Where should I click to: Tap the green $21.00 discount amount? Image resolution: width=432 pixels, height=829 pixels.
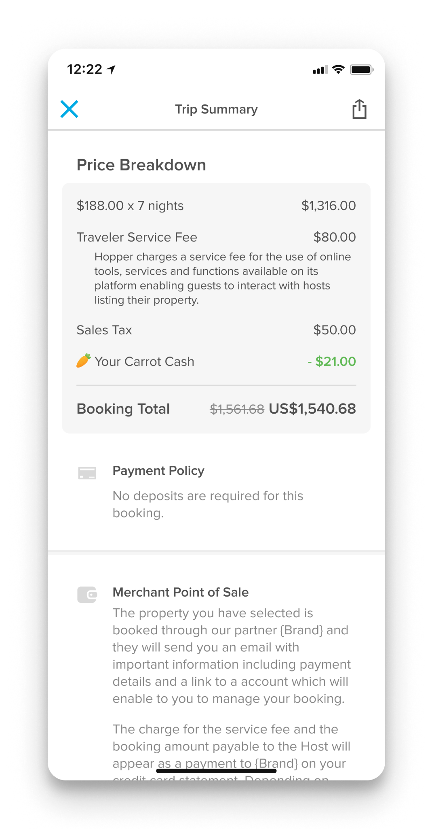332,361
